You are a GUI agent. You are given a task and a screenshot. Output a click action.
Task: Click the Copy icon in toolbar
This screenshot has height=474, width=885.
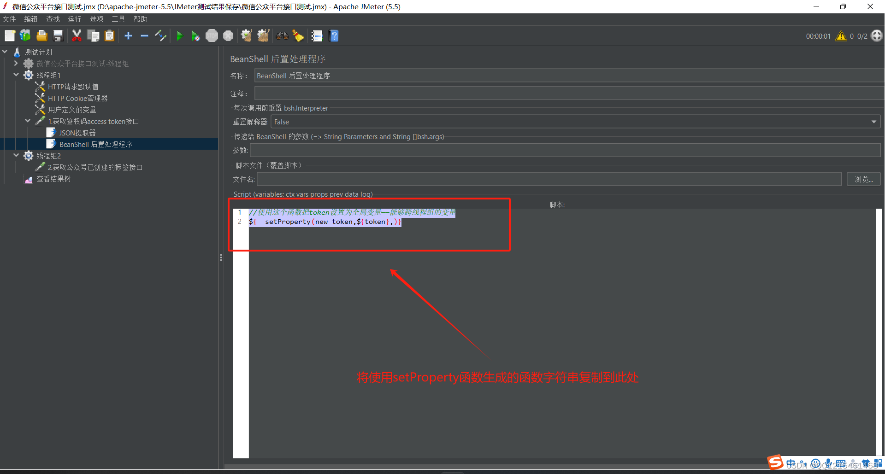click(x=93, y=35)
